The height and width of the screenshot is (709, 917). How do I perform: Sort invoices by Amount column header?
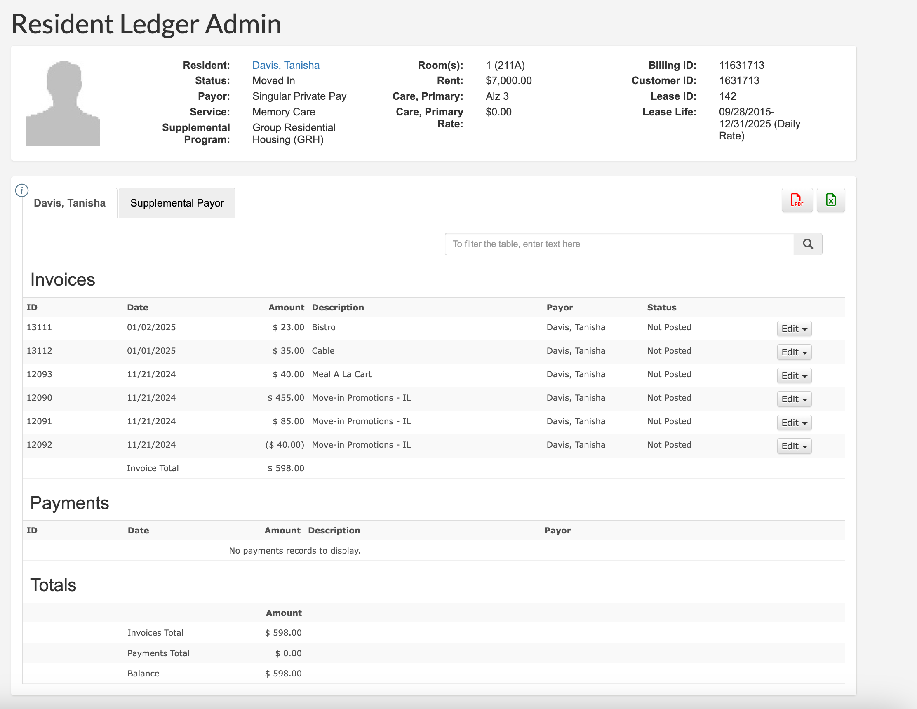[286, 307]
